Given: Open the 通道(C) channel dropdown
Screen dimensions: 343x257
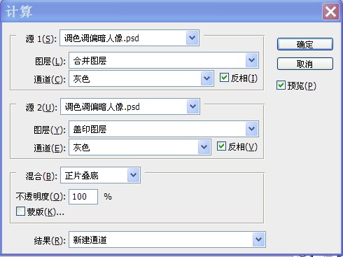Looking at the screenshot, I should click(x=141, y=78).
